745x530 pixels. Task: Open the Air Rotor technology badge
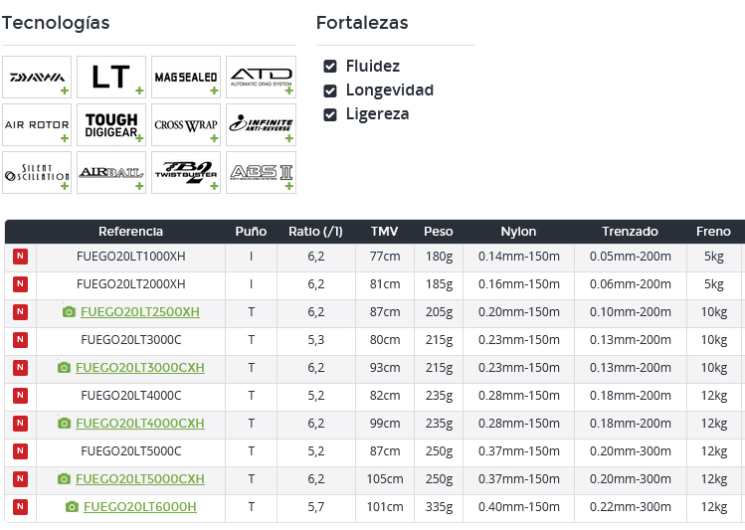click(x=37, y=125)
